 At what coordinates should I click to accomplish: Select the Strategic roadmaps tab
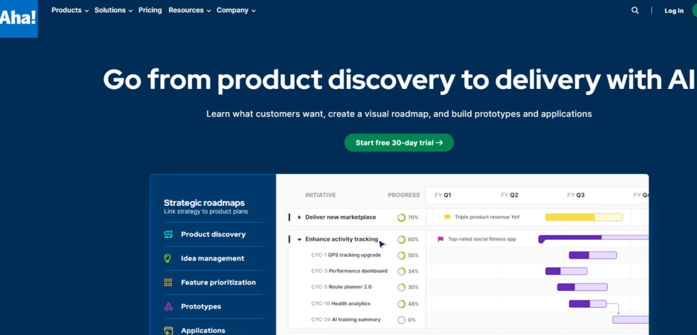213,207
